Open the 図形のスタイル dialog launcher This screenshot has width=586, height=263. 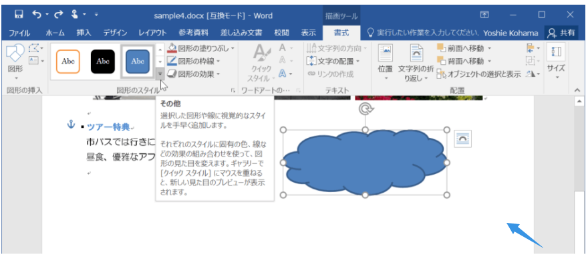point(233,90)
